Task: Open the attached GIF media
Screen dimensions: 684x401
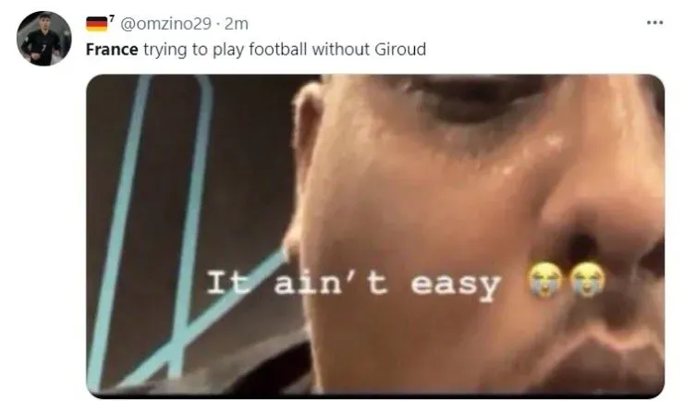Action: pyautogui.click(x=375, y=236)
